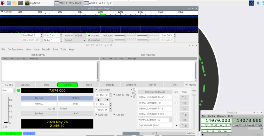Uncheck the Auto Seq option
The width and height of the screenshot is (264, 136).
96,115
